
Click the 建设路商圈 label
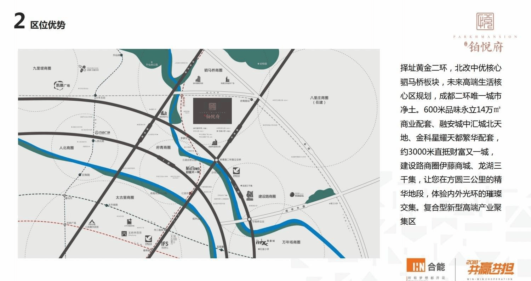(267, 196)
